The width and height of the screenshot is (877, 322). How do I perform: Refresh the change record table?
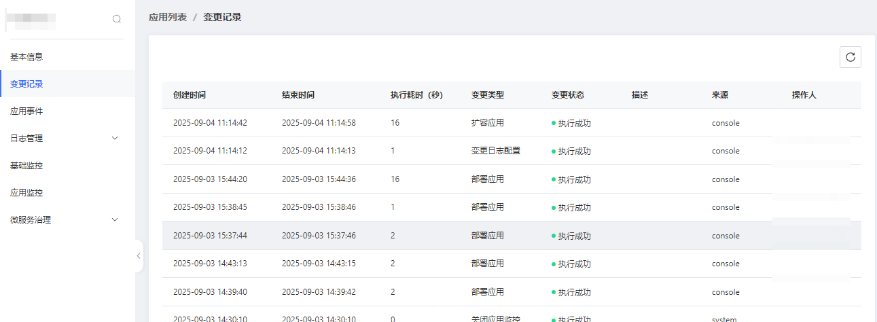point(850,58)
